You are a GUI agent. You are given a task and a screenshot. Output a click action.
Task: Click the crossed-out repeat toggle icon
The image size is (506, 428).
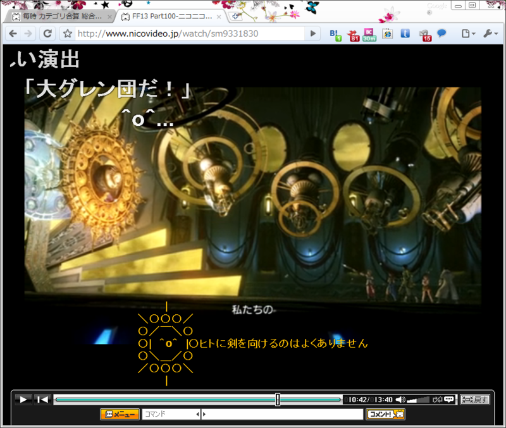click(437, 400)
